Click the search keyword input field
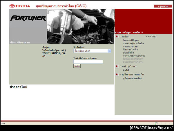 [x=88, y=62]
